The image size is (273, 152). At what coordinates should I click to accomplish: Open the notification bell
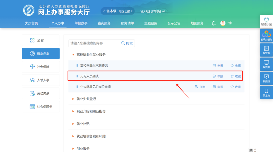pyautogui.click(x=214, y=23)
